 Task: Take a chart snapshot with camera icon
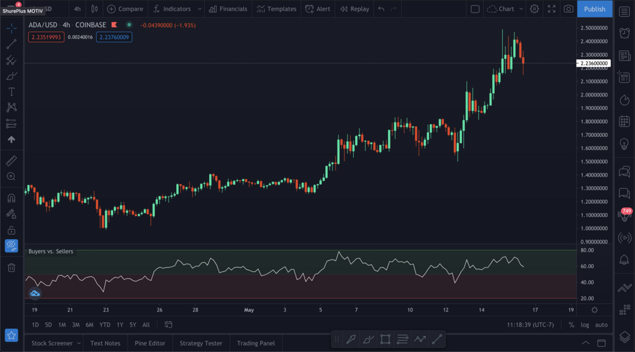coord(568,9)
